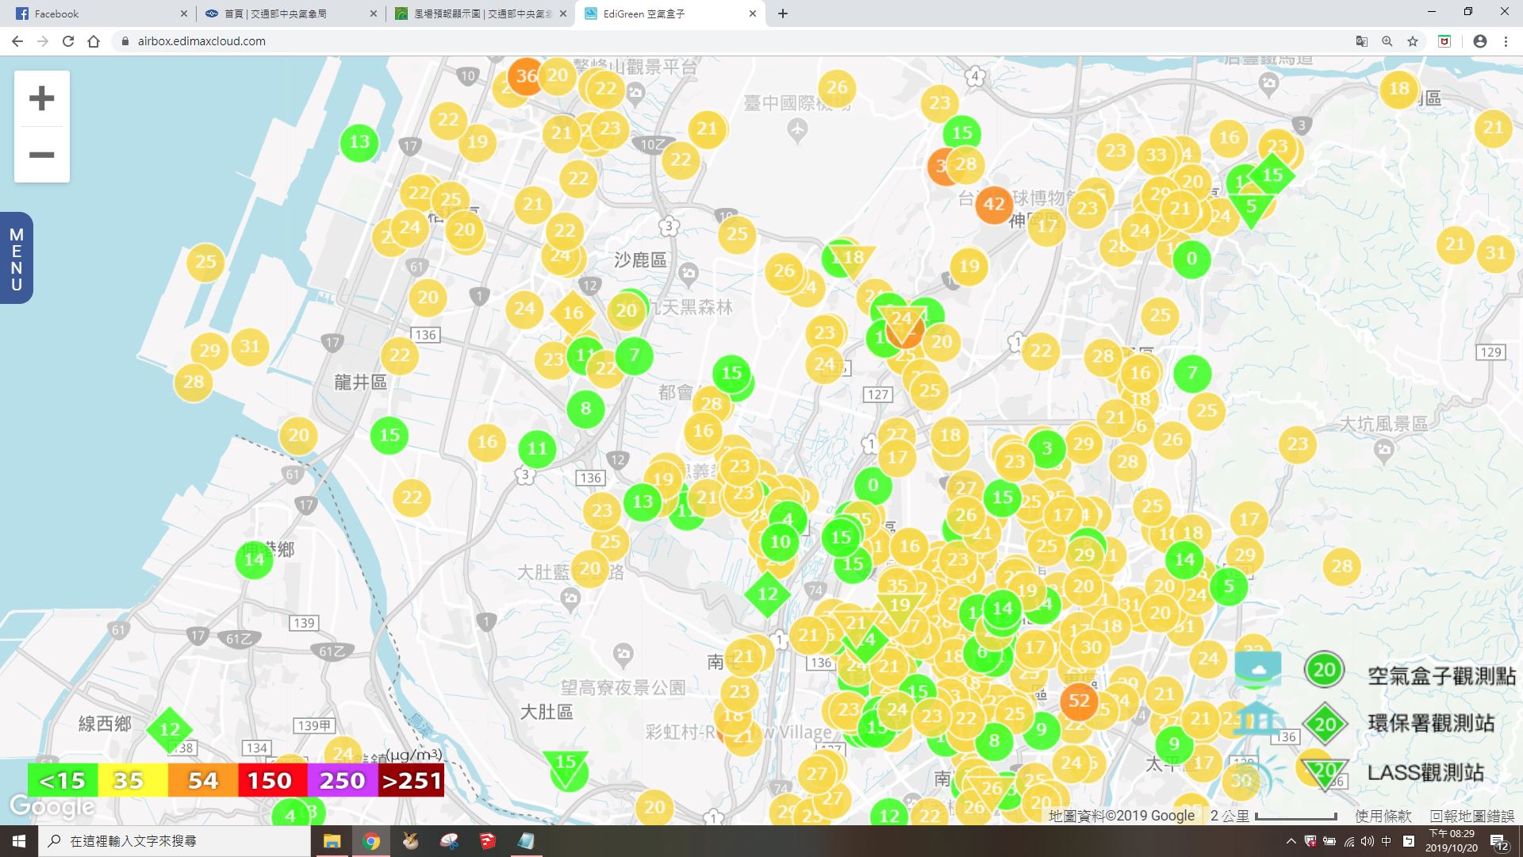
Task: Focus the airbox.edimaxcloud.com address bar
Action: (730, 41)
